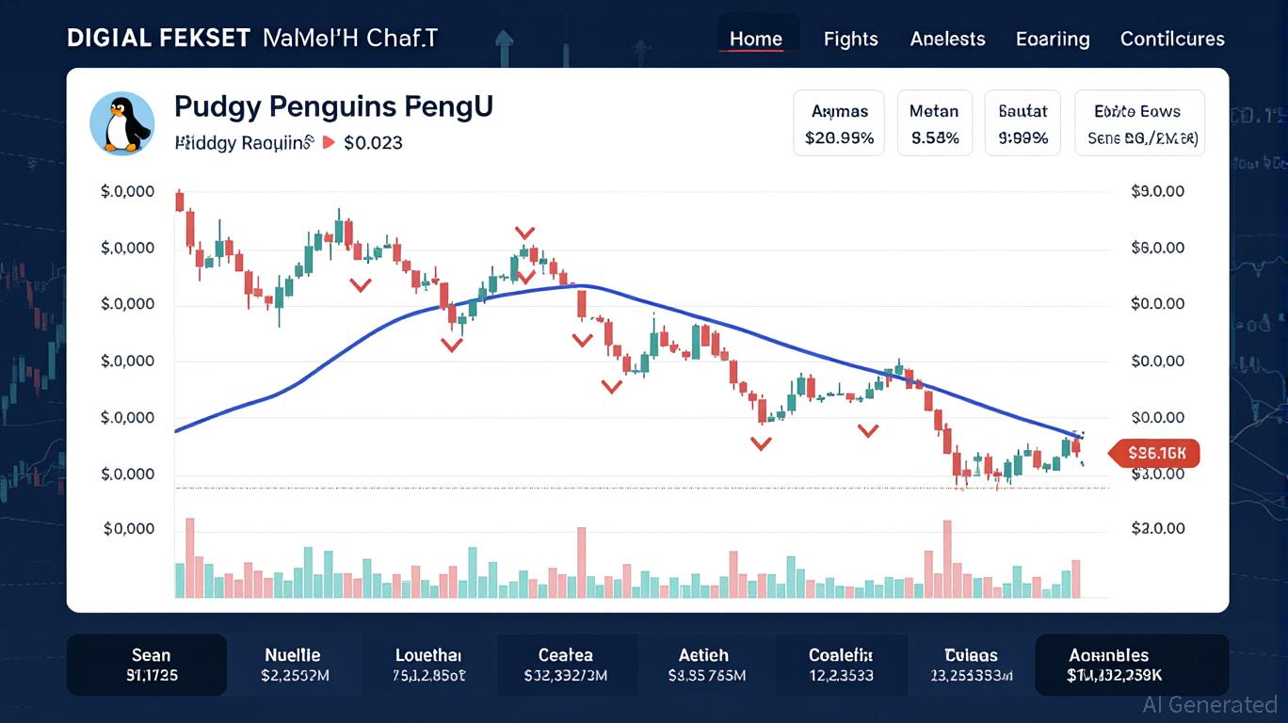Click the red play arrow beside $0.023
The height and width of the screenshot is (723, 1288).
point(329,143)
